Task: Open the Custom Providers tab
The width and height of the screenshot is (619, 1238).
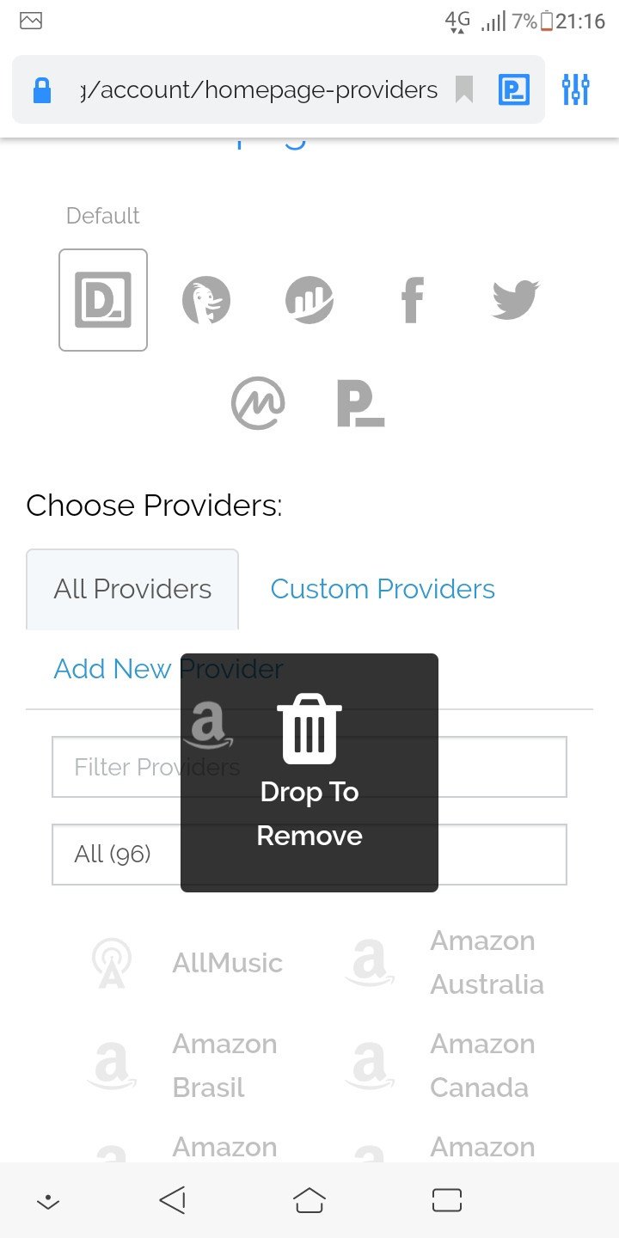Action: pos(383,590)
